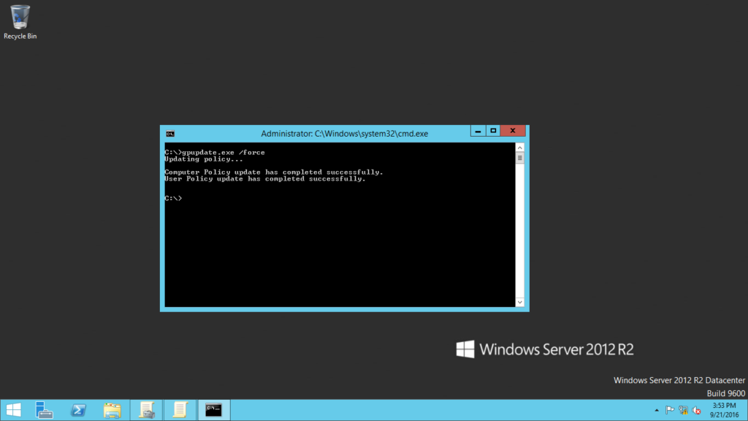Open the Windows Start button

click(x=13, y=410)
